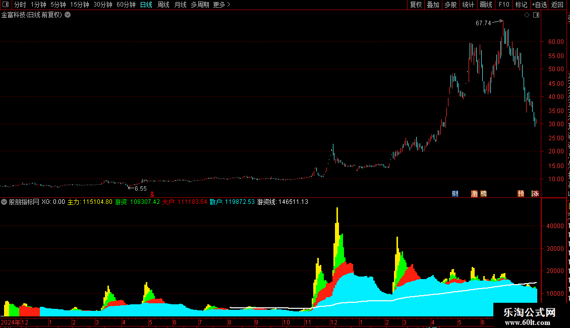Screen dimensions: 570x328
Task: Click the 标记 mark button
Action: click(521, 5)
